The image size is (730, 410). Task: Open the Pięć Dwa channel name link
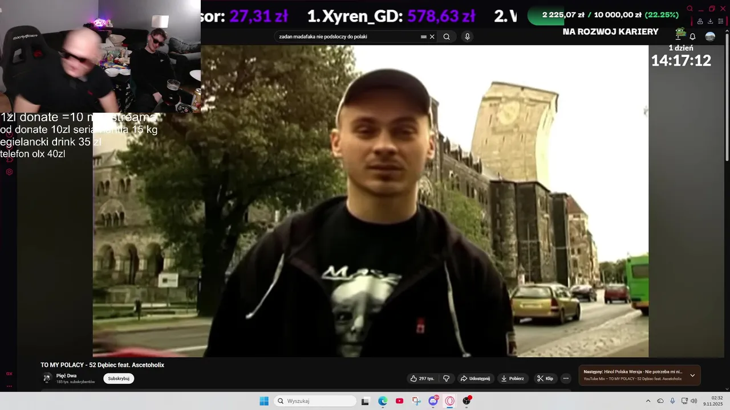click(66, 376)
